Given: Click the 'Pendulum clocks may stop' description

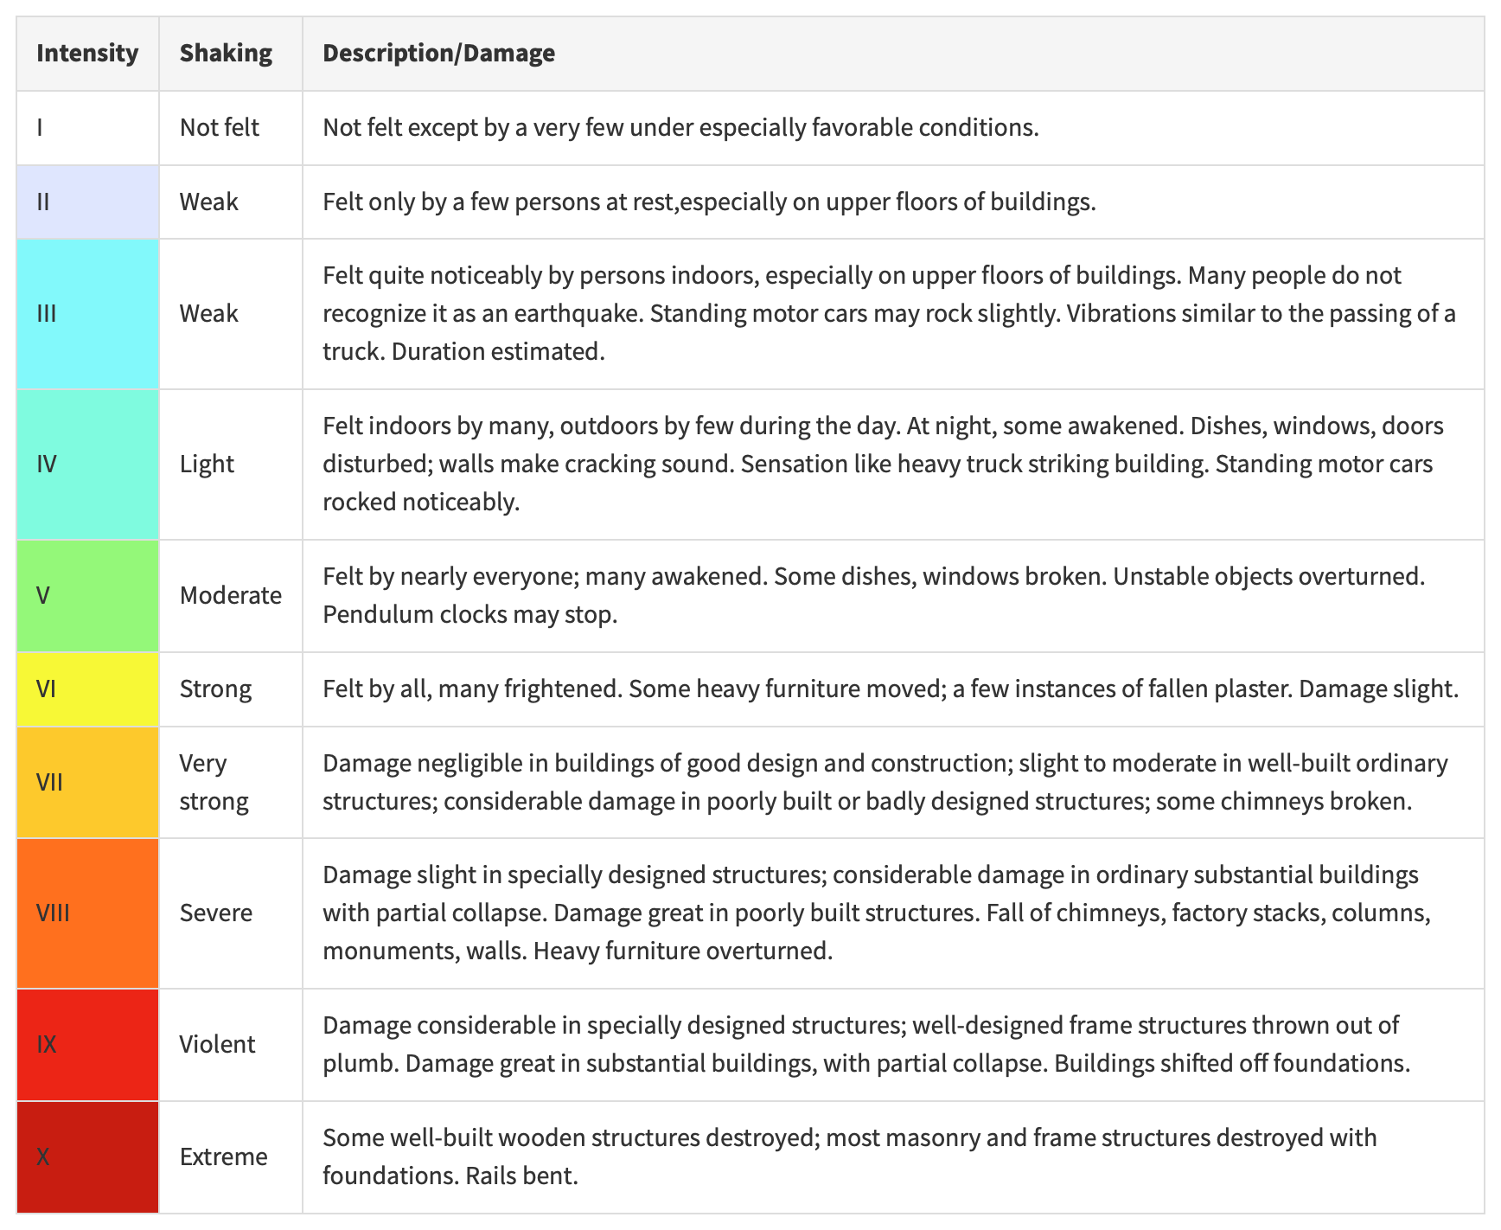Looking at the screenshot, I should click(469, 615).
